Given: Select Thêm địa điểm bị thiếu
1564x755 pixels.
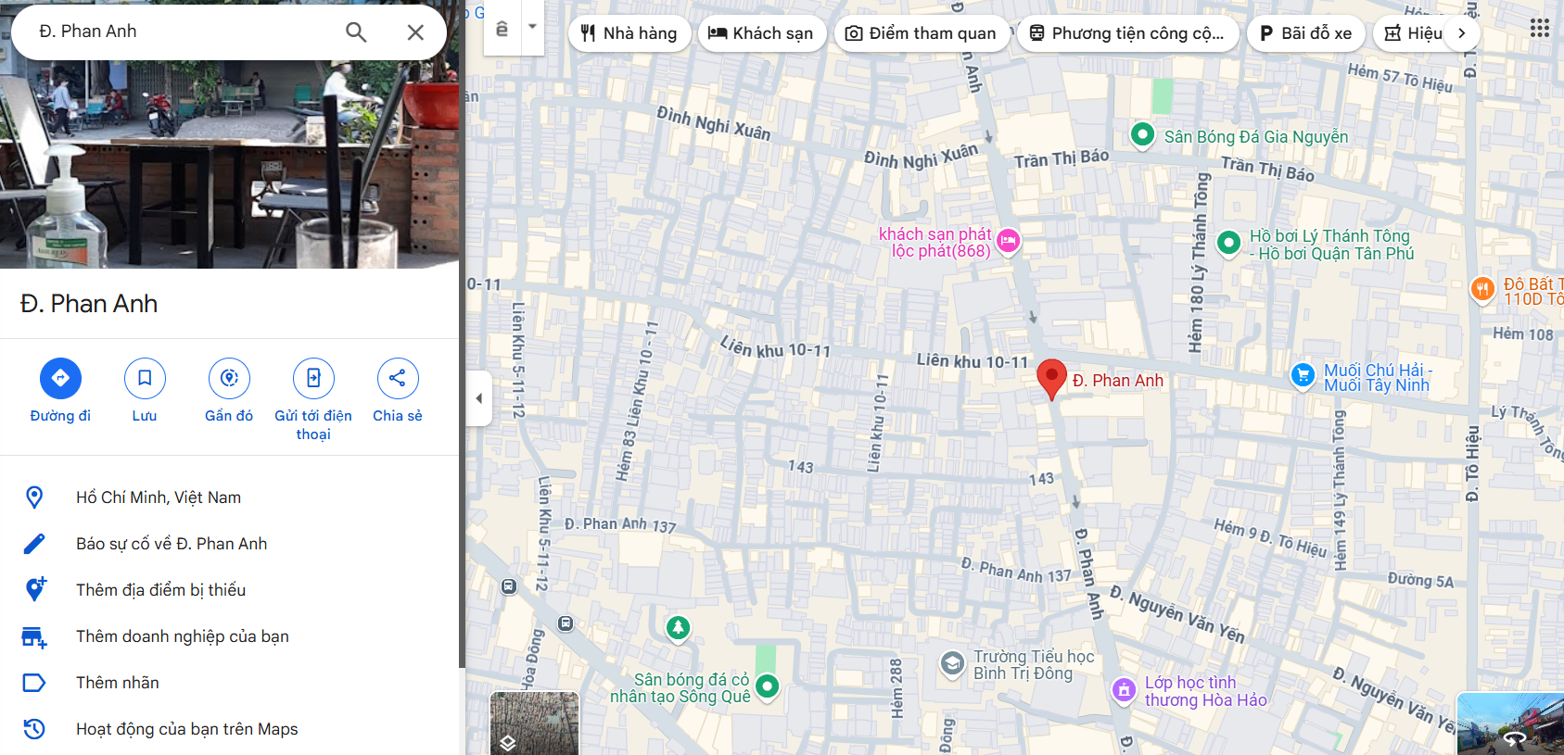Looking at the screenshot, I should coord(230,590).
